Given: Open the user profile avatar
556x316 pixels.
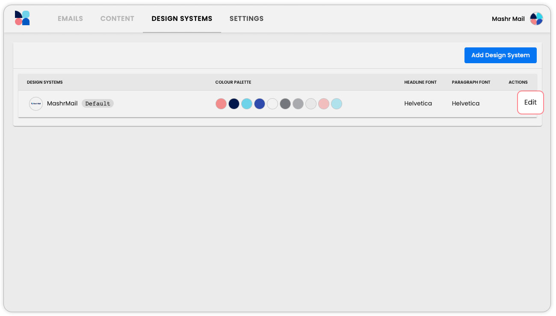Looking at the screenshot, I should pyautogui.click(x=536, y=19).
